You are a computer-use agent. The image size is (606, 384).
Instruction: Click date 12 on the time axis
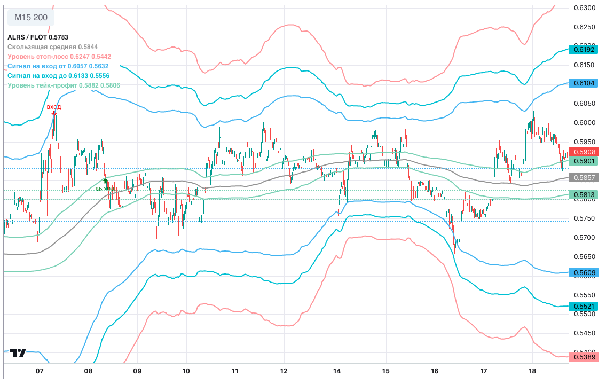click(x=284, y=371)
